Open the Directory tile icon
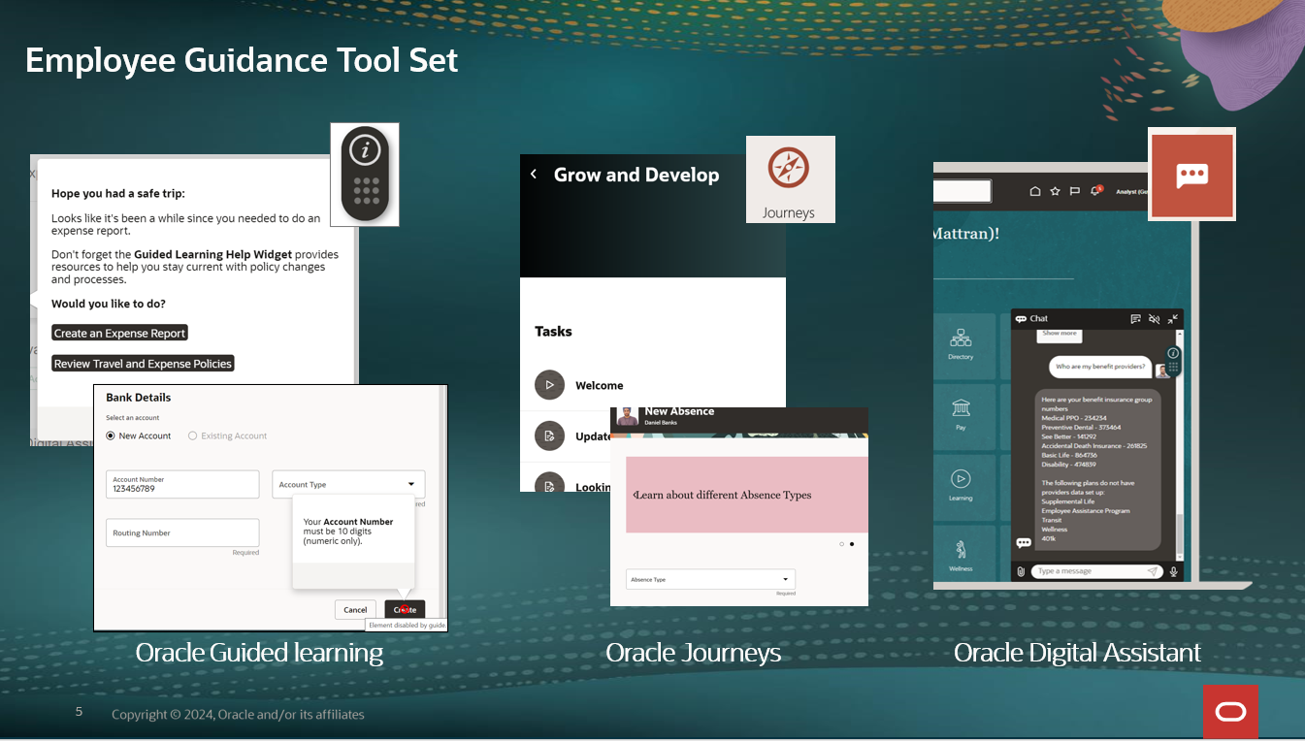The image size is (1305, 741). pyautogui.click(x=961, y=338)
